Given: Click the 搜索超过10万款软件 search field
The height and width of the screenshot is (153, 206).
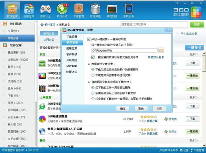Looking at the screenshot, I should (154, 25).
